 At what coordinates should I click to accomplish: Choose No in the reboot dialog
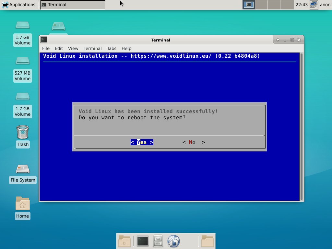[x=194, y=142]
